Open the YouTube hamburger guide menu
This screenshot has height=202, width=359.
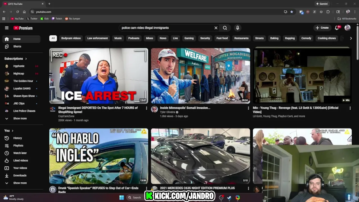tap(7, 28)
